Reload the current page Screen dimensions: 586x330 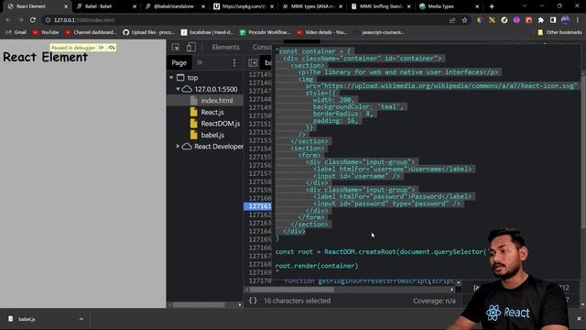(x=33, y=20)
